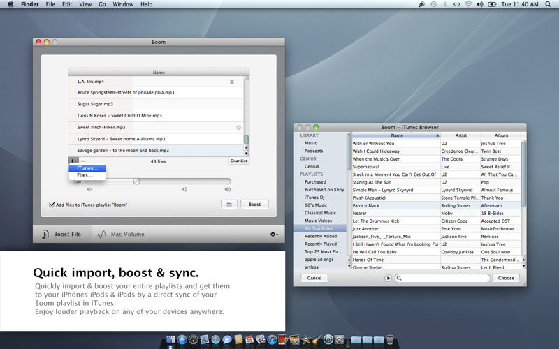Select Music in iTunes Browser library
Image resolution: width=559 pixels, height=349 pixels.
click(310, 143)
